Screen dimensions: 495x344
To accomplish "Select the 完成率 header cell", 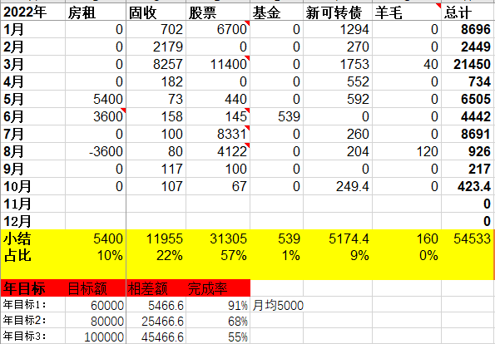I will [218, 287].
